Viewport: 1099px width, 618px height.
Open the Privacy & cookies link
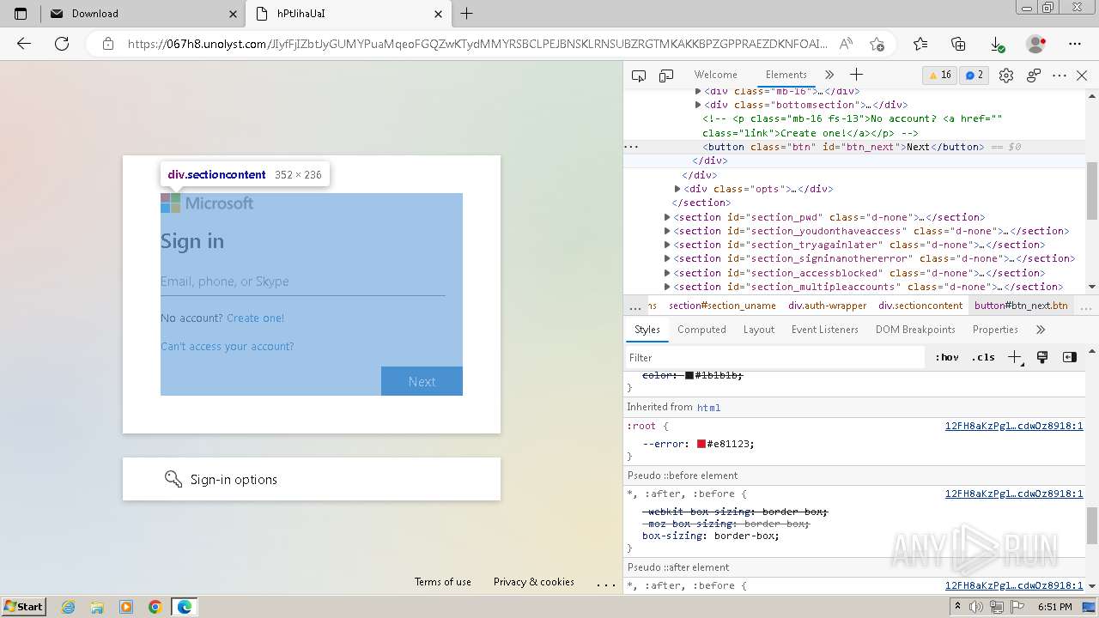click(533, 581)
